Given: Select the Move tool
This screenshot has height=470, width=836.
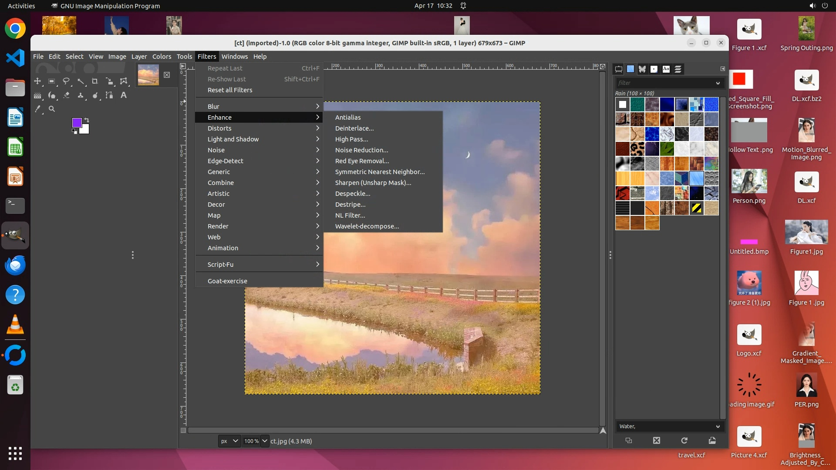Looking at the screenshot, I should click(37, 81).
